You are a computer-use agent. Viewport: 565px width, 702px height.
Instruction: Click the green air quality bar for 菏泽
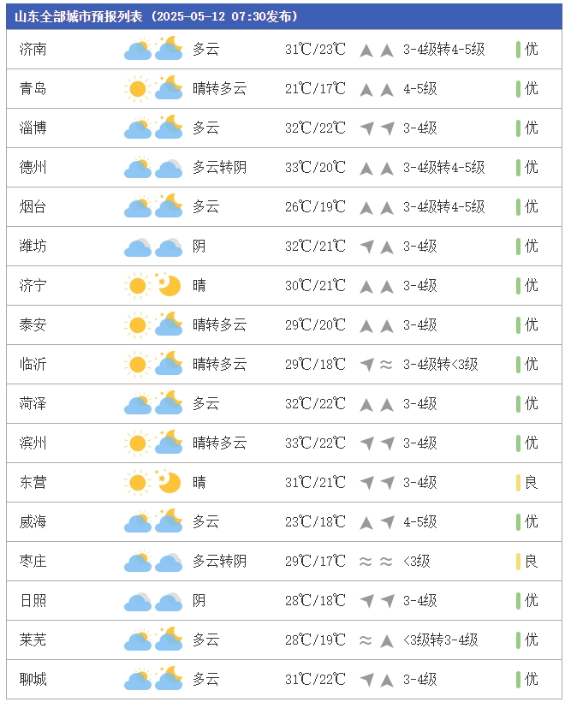(519, 404)
